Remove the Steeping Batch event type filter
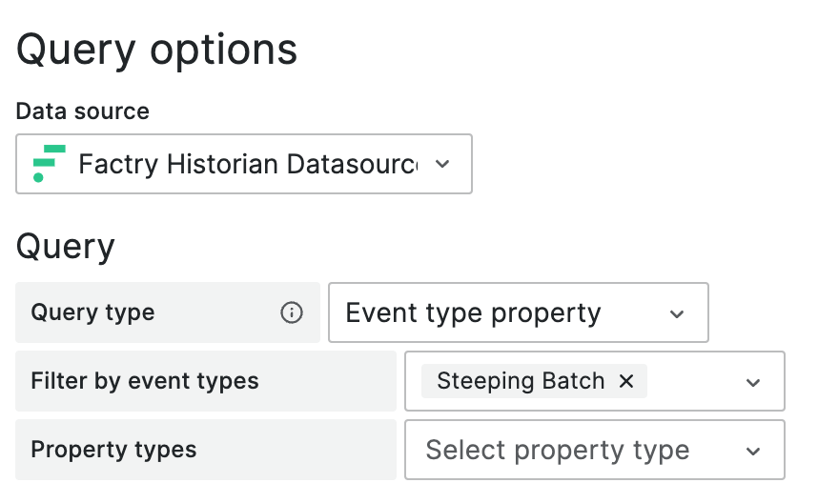This screenshot has height=503, width=818. click(x=626, y=381)
